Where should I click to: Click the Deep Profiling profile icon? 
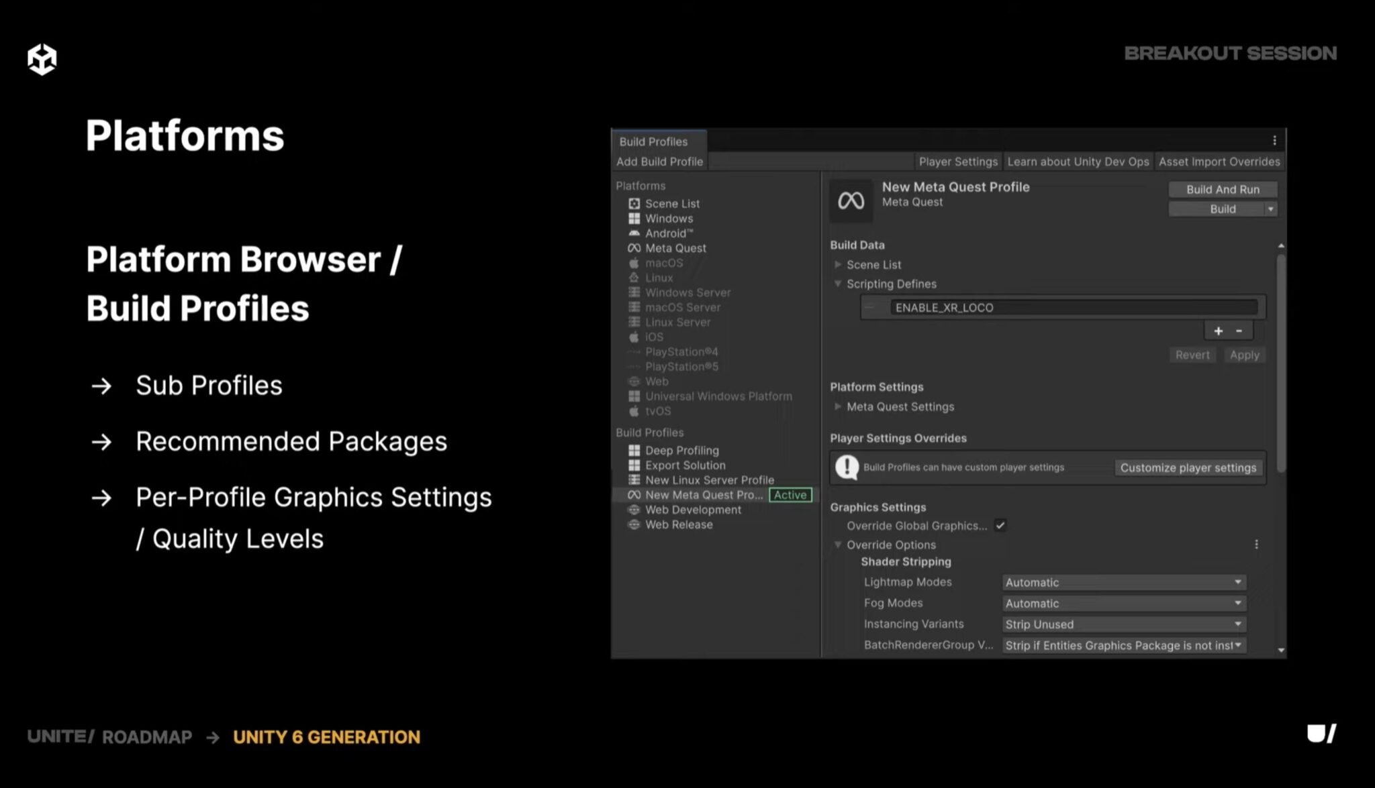pos(634,450)
